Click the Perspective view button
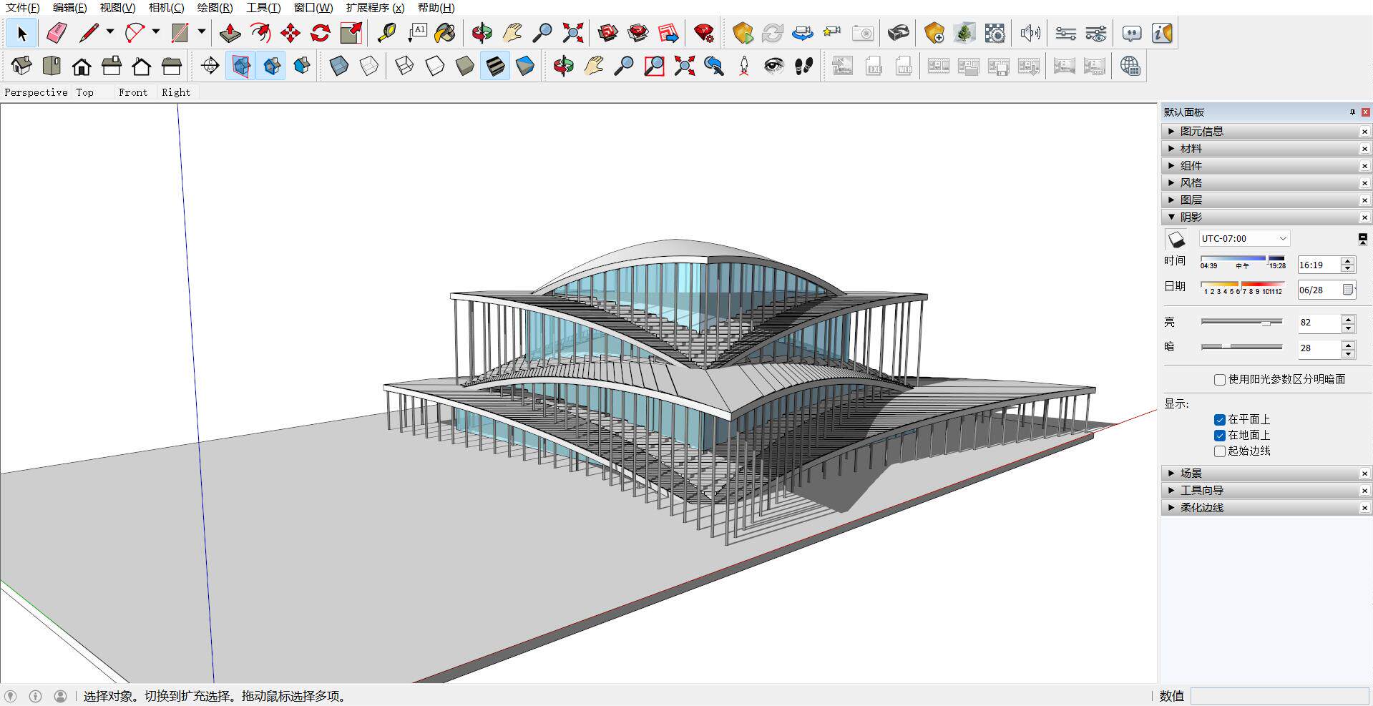Viewport: 1373px width, 706px height. [36, 92]
